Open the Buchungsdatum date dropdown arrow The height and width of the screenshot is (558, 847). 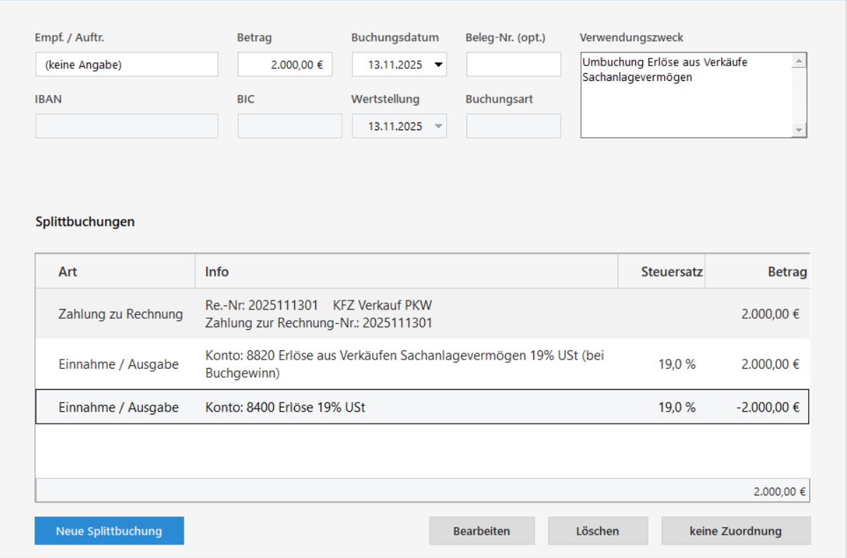point(439,65)
